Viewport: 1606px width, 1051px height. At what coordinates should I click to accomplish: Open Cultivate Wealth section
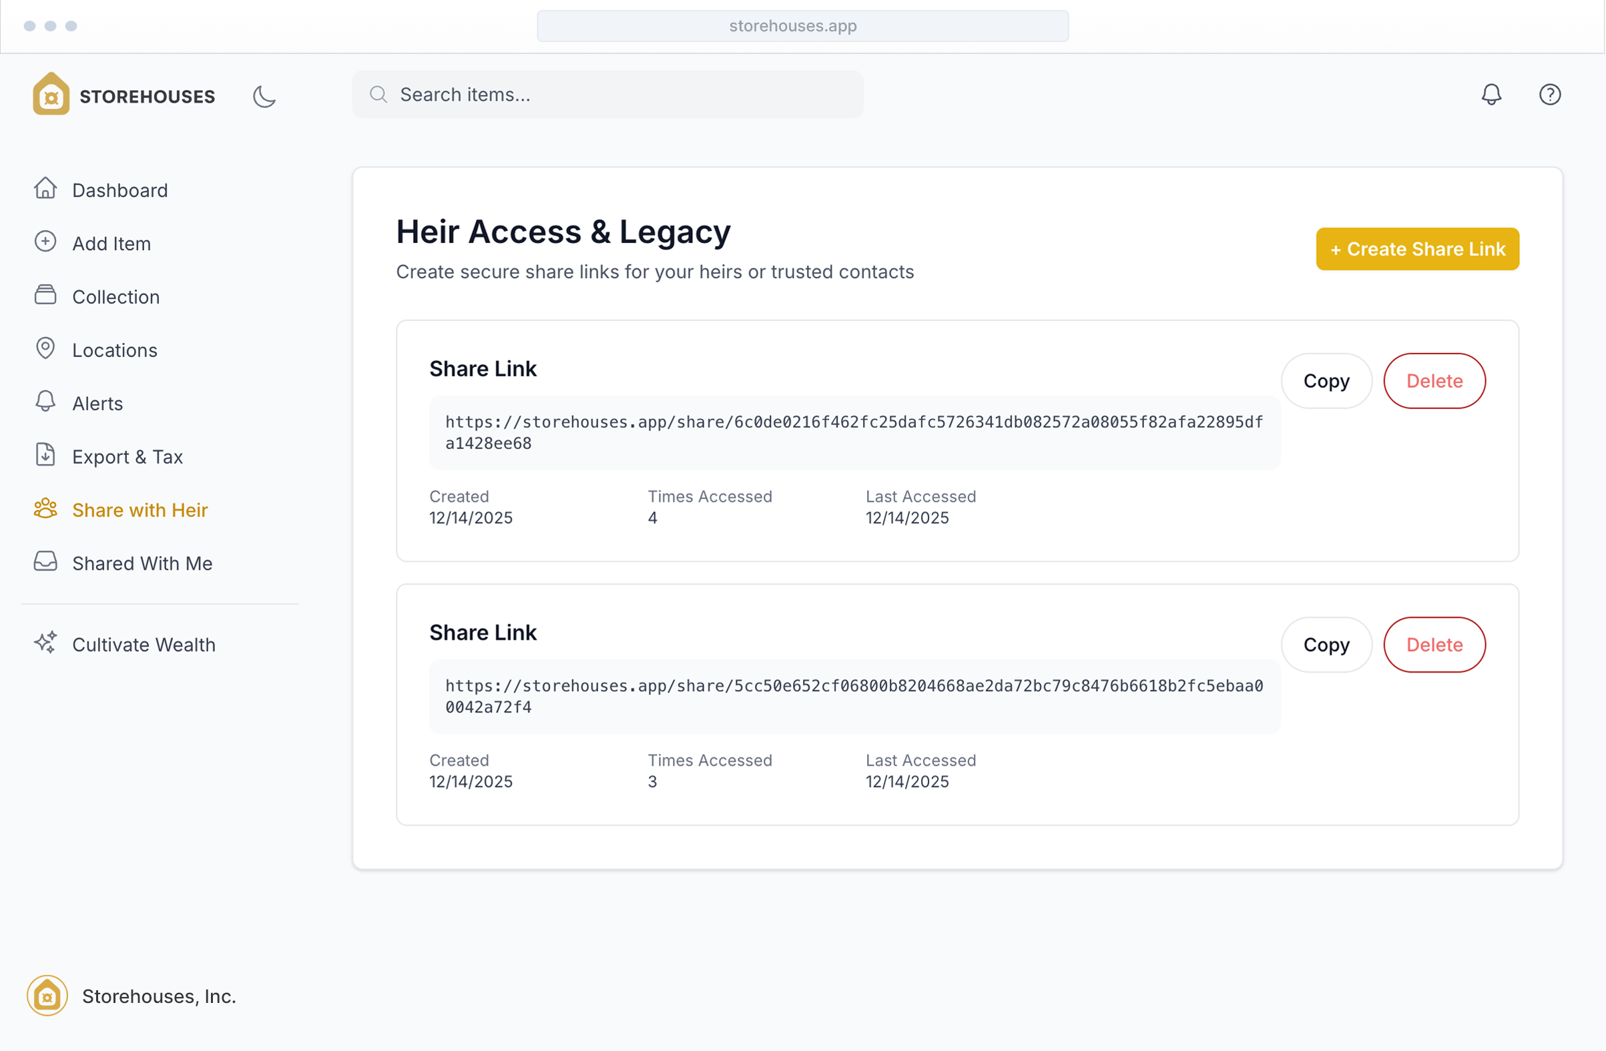(143, 644)
